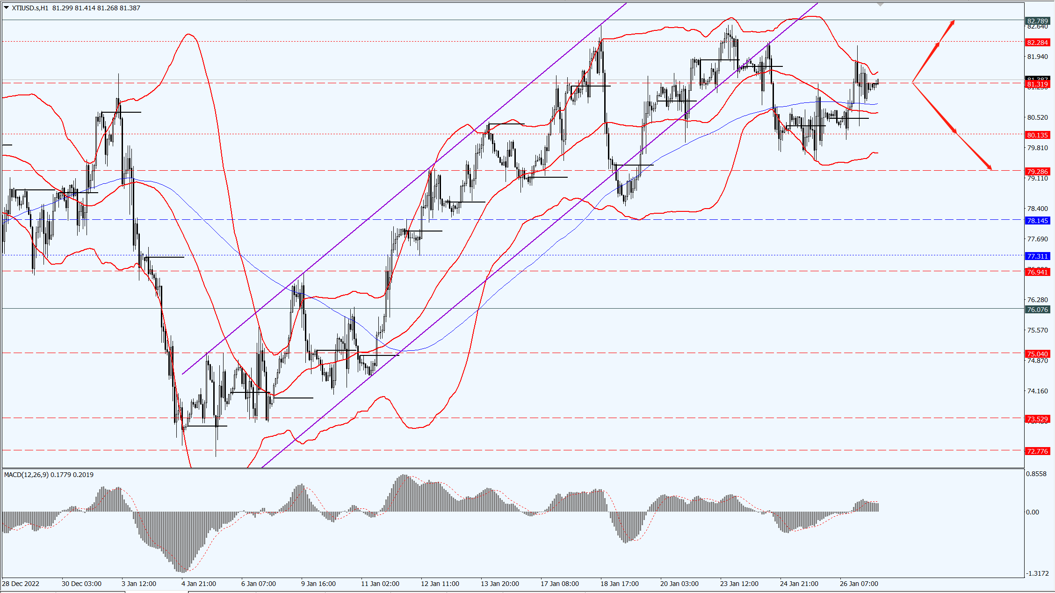Select the red 82.284 price label

click(1037, 43)
